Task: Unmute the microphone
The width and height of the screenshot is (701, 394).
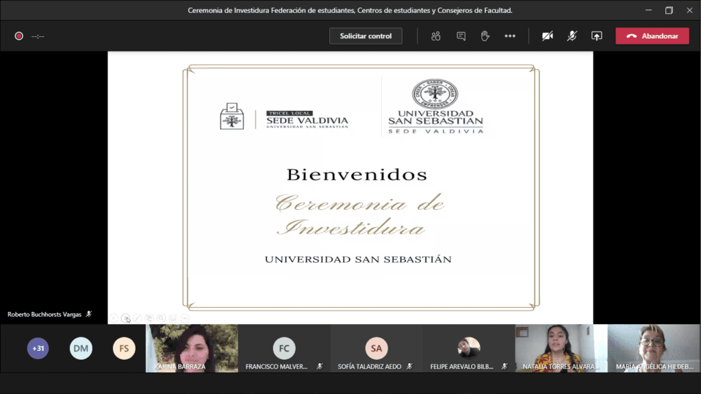Action: (572, 36)
